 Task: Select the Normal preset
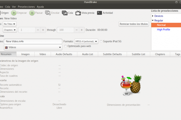tap(166, 25)
